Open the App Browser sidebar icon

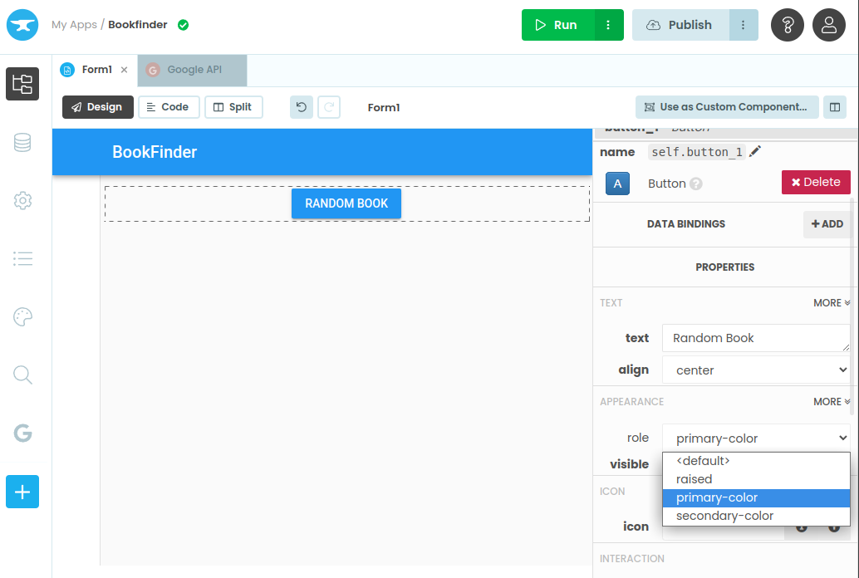pyautogui.click(x=22, y=84)
